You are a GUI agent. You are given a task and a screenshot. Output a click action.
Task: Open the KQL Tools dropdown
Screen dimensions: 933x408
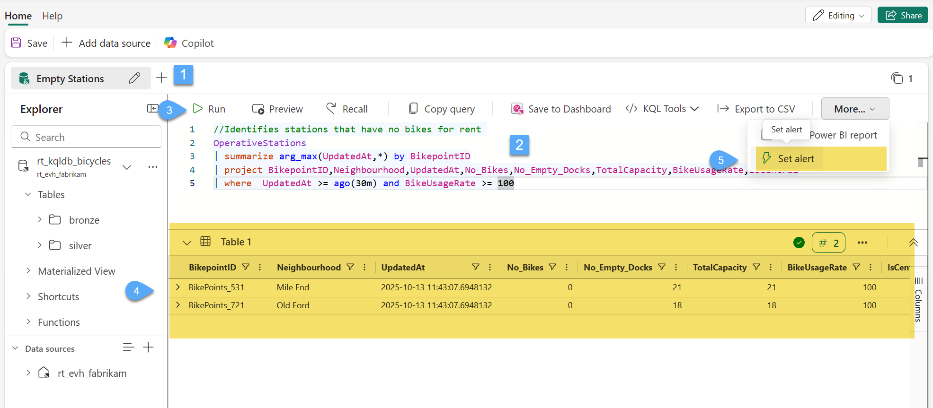[663, 109]
